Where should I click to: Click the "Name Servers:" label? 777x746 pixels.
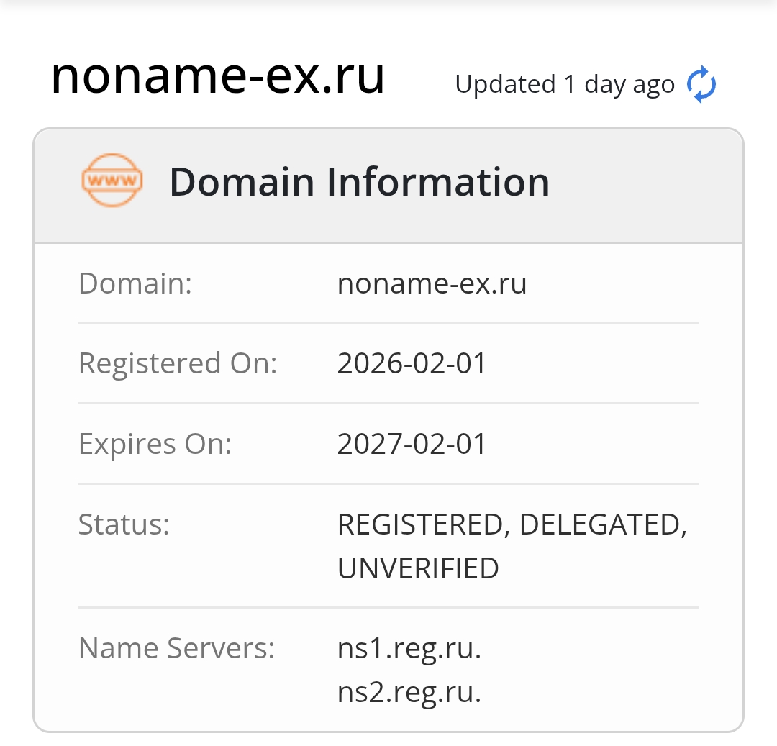tap(176, 648)
